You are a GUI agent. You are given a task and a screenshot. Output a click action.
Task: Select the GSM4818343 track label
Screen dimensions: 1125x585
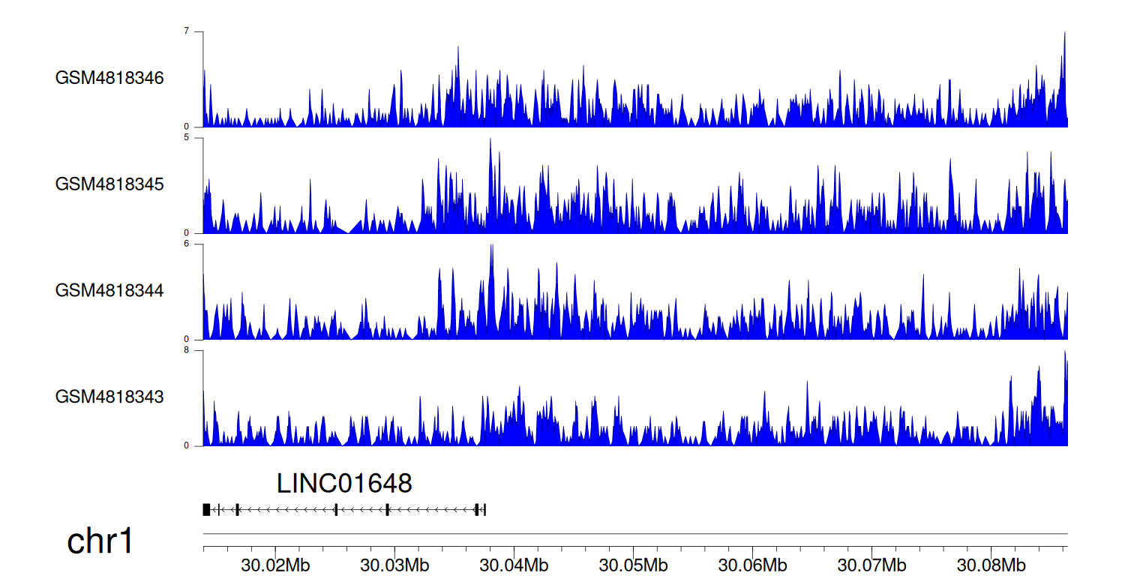[x=109, y=397]
